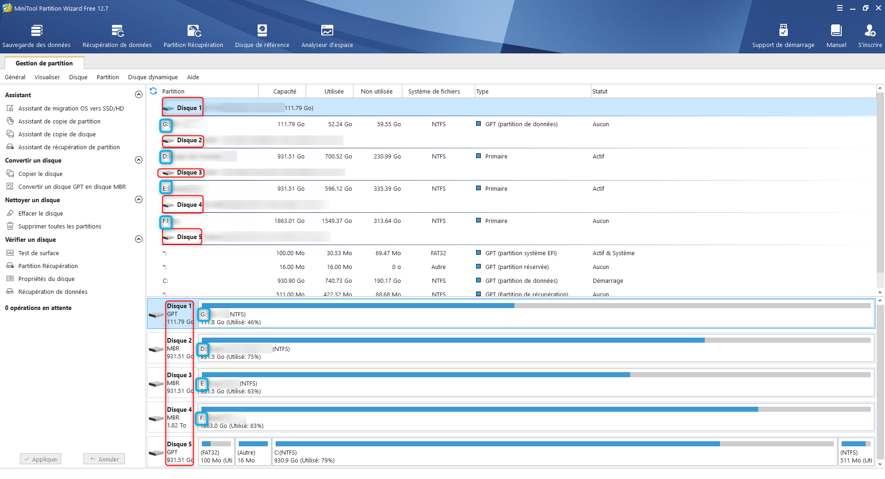Viewport: 885px width, 479px height.
Task: Open the Visualiser menu
Action: (x=47, y=77)
